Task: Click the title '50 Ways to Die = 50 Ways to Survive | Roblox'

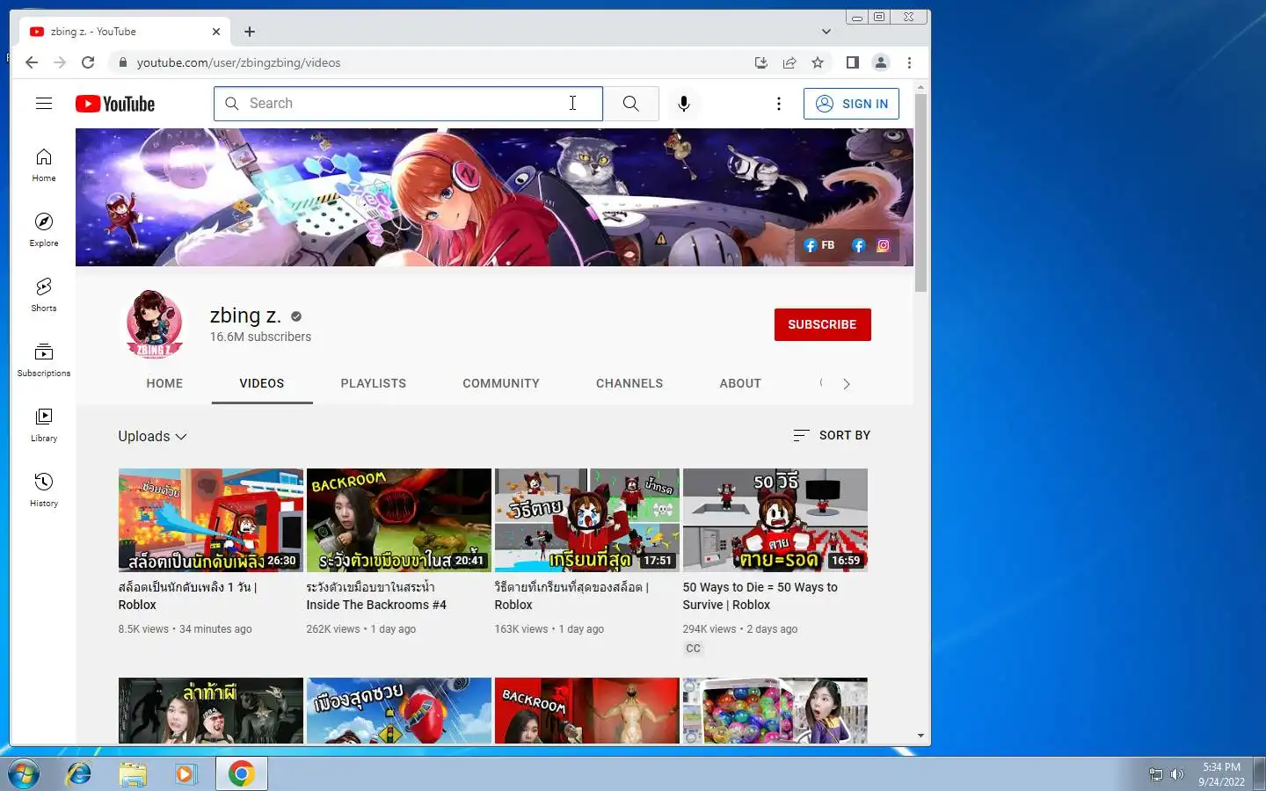Action: point(760,596)
